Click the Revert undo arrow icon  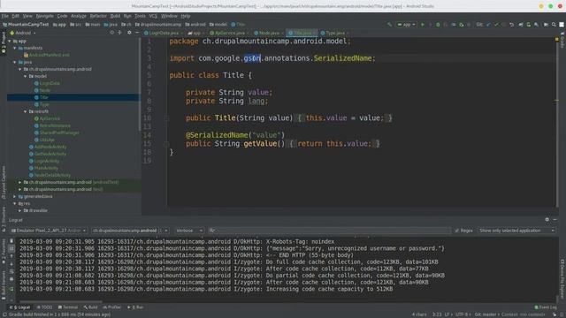[511, 25]
